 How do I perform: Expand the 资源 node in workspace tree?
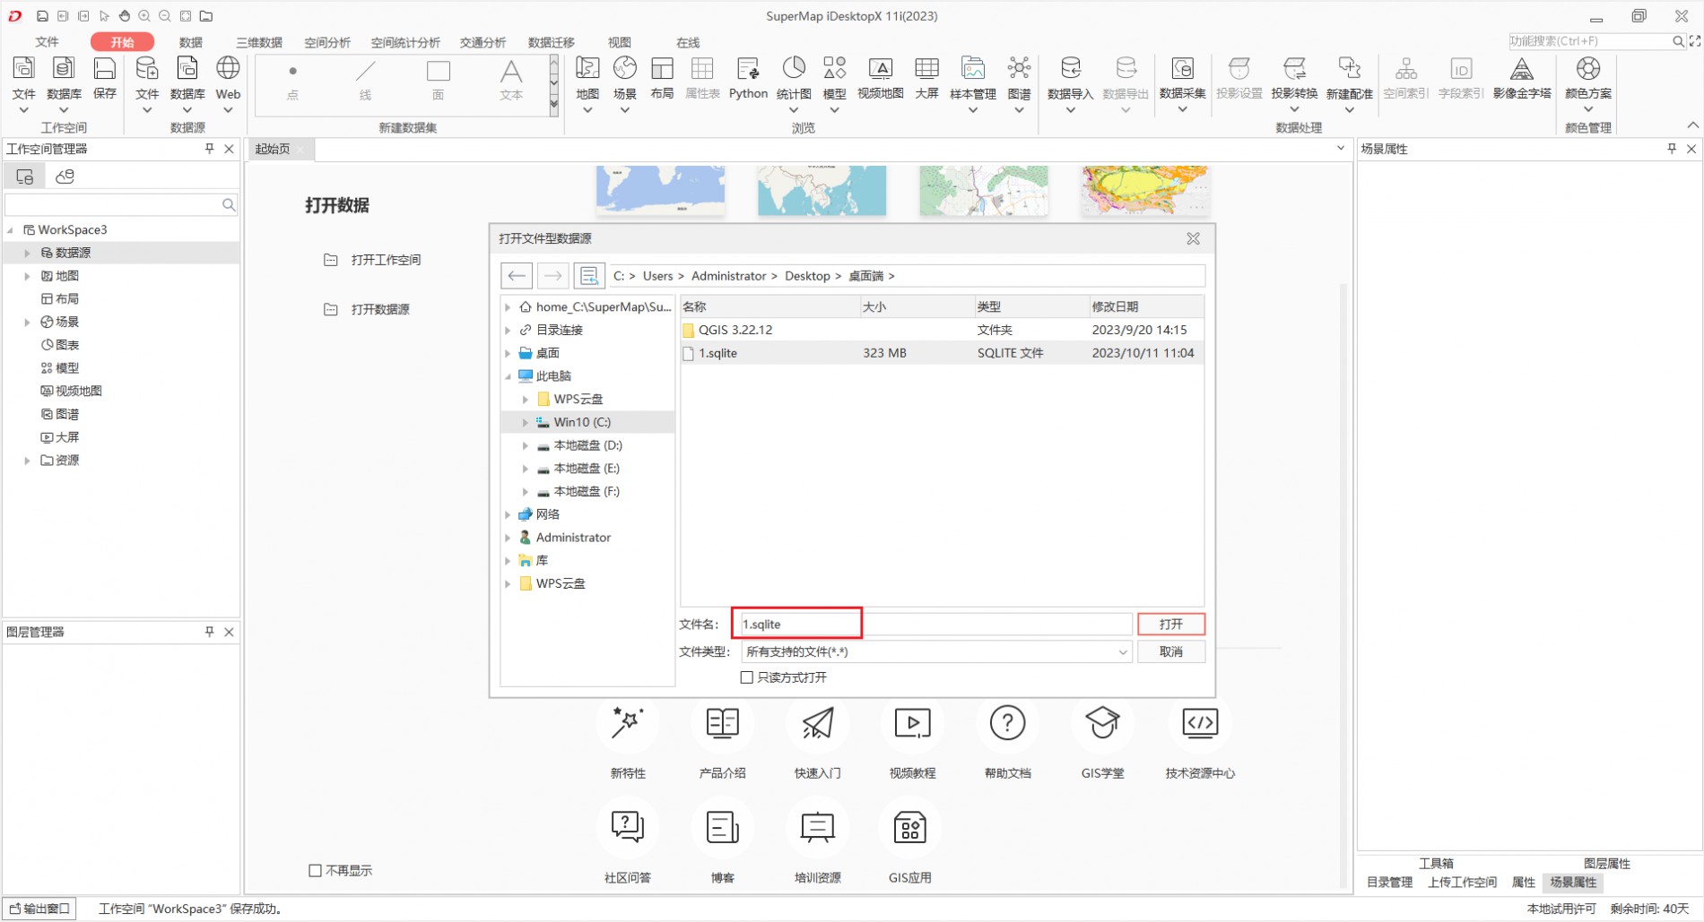[x=27, y=461]
